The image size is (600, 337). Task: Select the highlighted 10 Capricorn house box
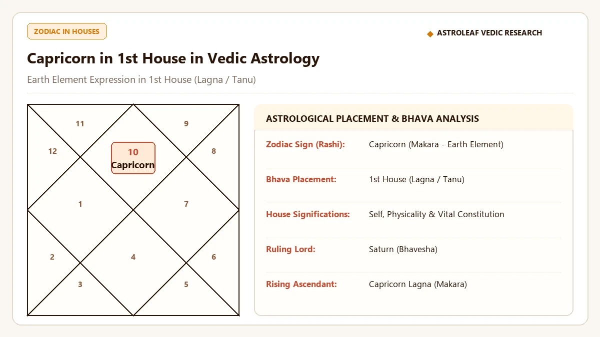tap(133, 158)
